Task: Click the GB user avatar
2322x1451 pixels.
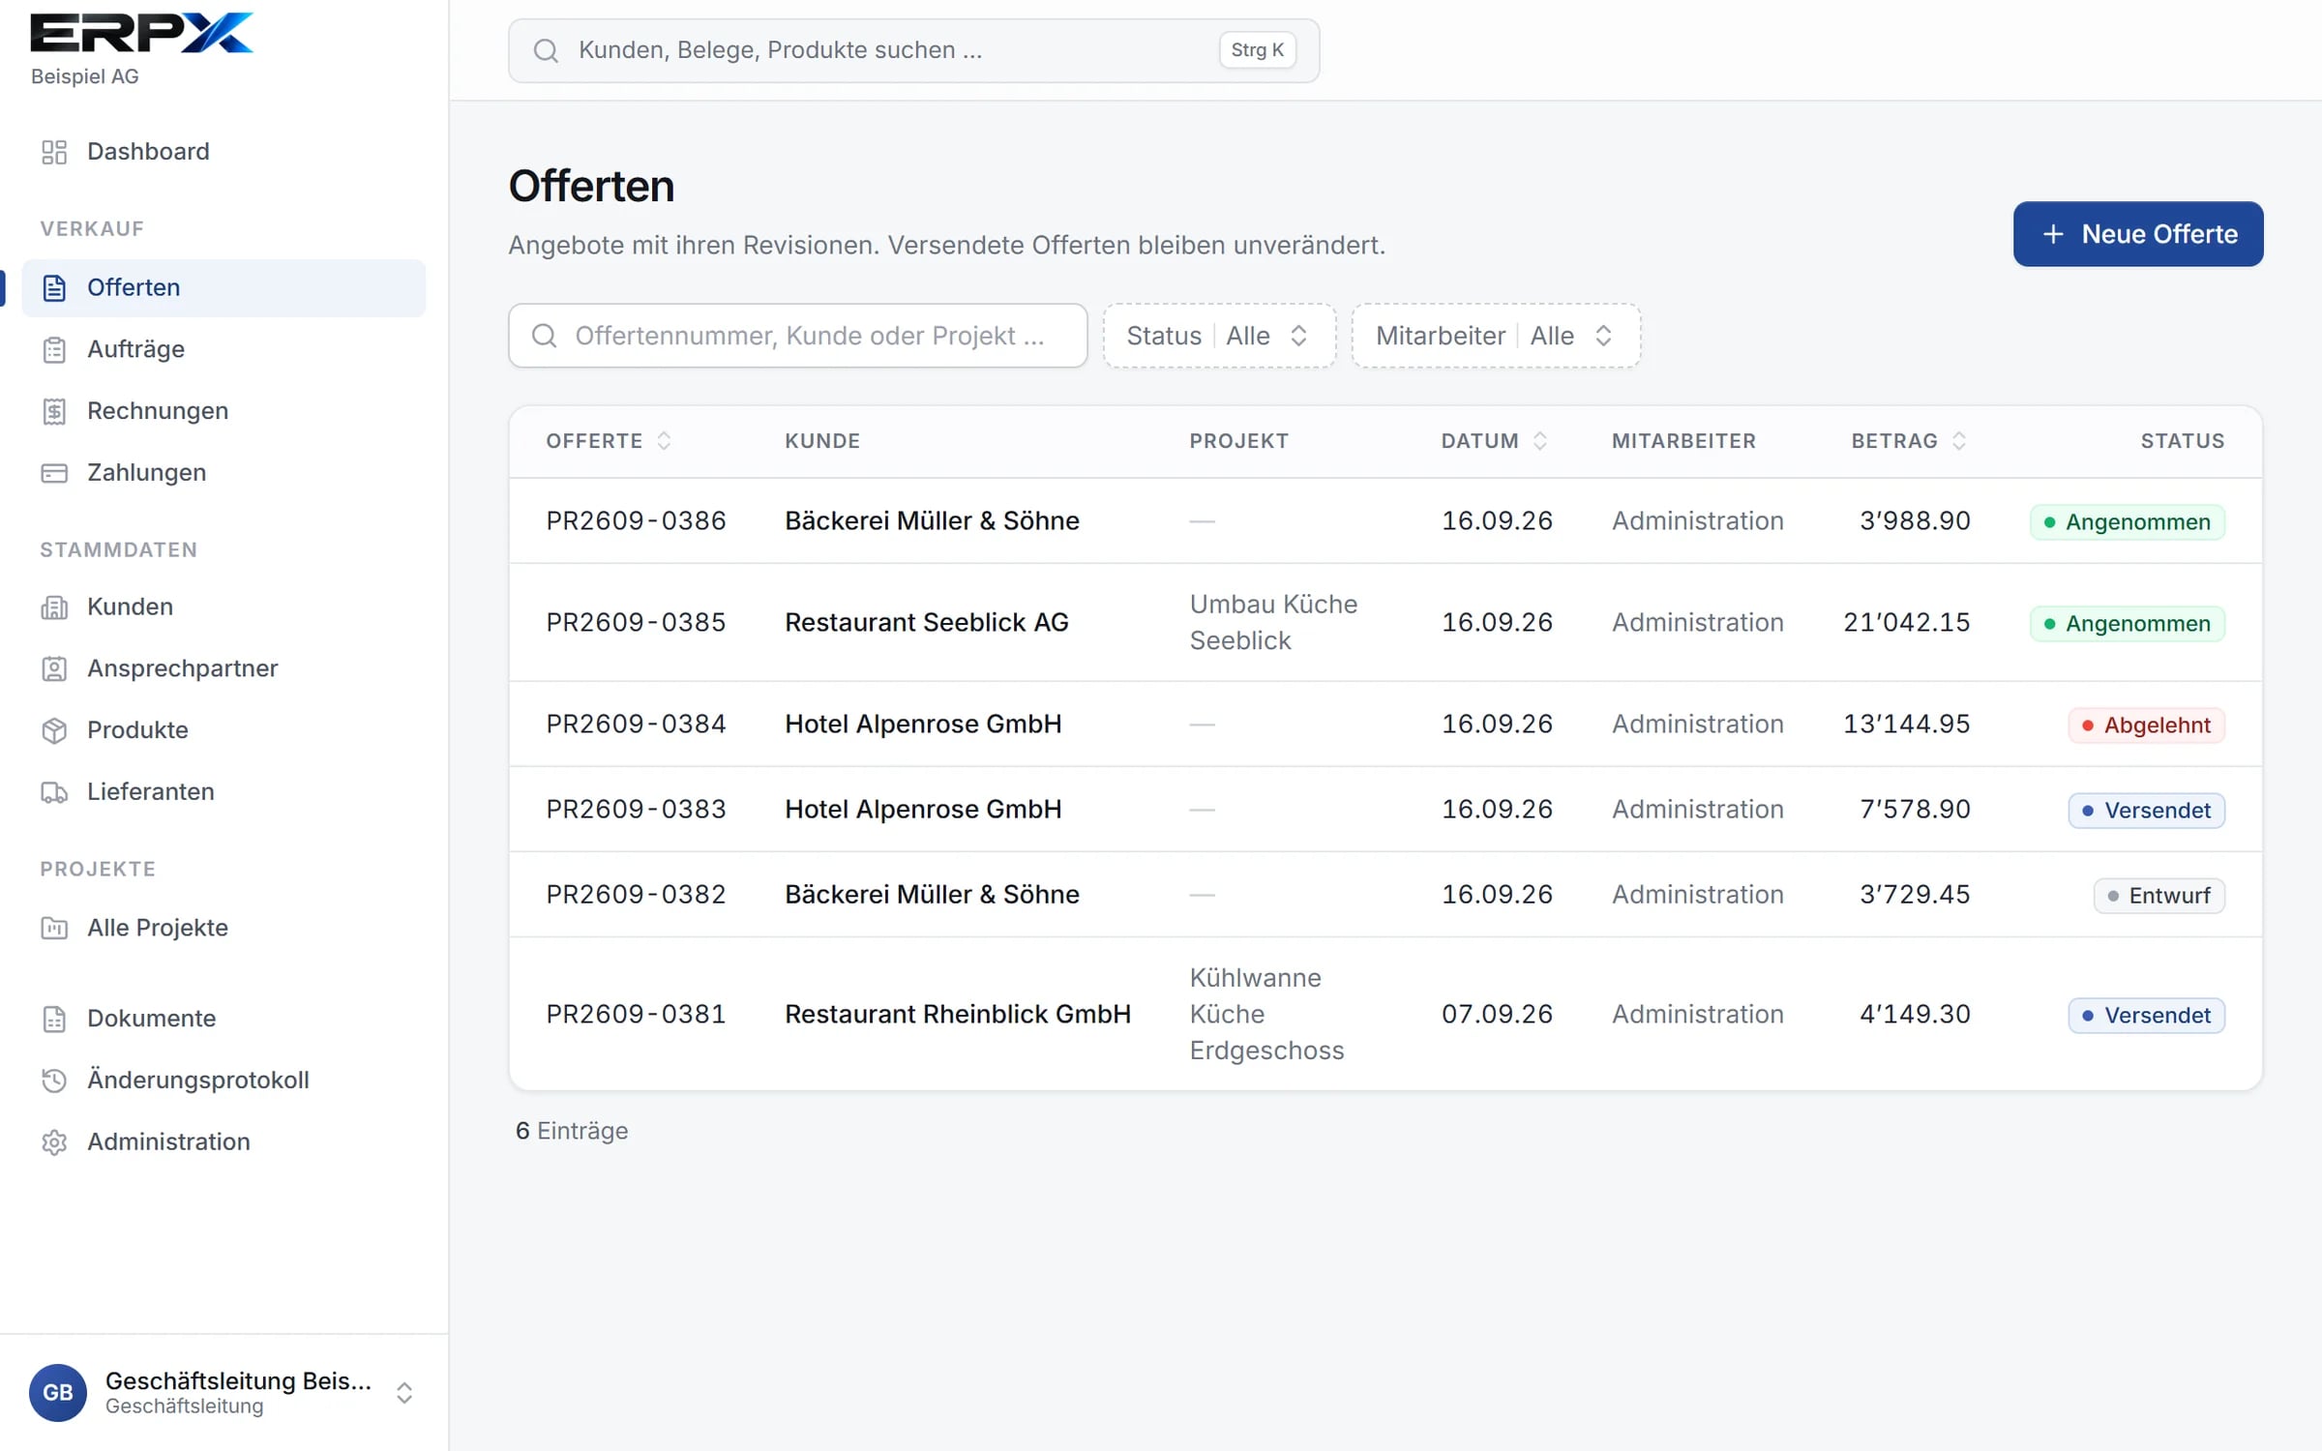Action: (58, 1392)
